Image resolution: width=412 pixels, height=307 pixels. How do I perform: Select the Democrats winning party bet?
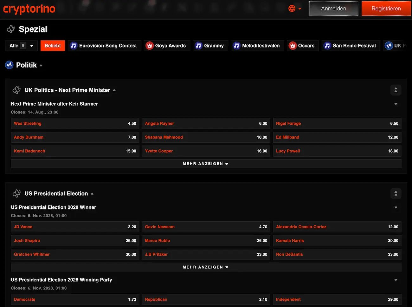click(75, 299)
